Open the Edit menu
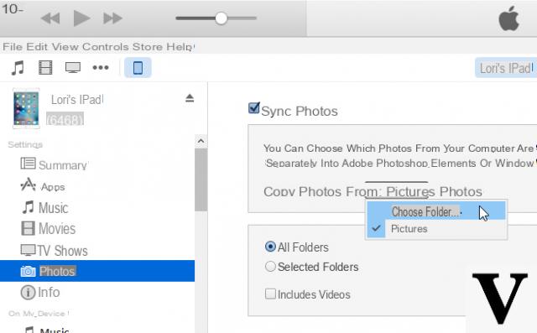This screenshot has height=333, width=537. (x=37, y=46)
